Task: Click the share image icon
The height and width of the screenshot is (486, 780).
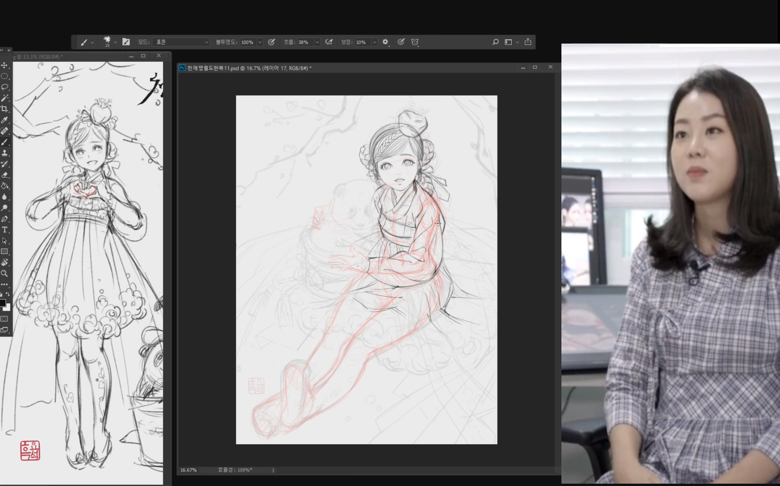Action: point(528,42)
